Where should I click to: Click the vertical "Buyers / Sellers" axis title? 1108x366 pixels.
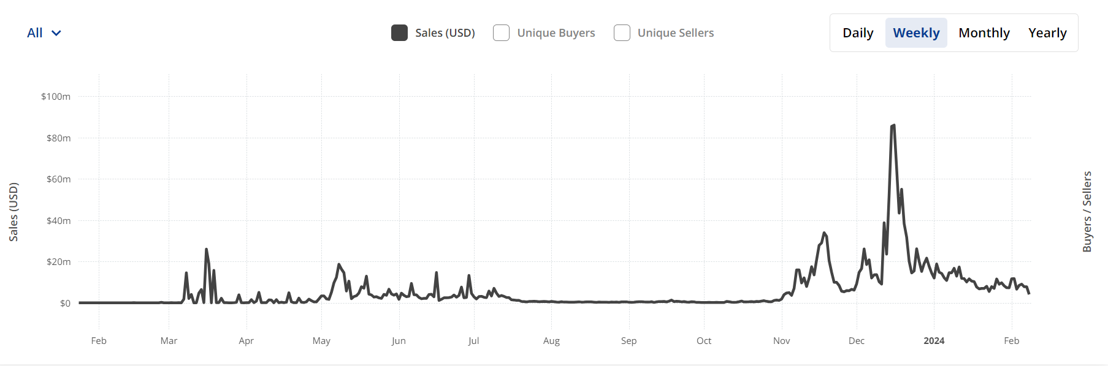pos(1087,212)
